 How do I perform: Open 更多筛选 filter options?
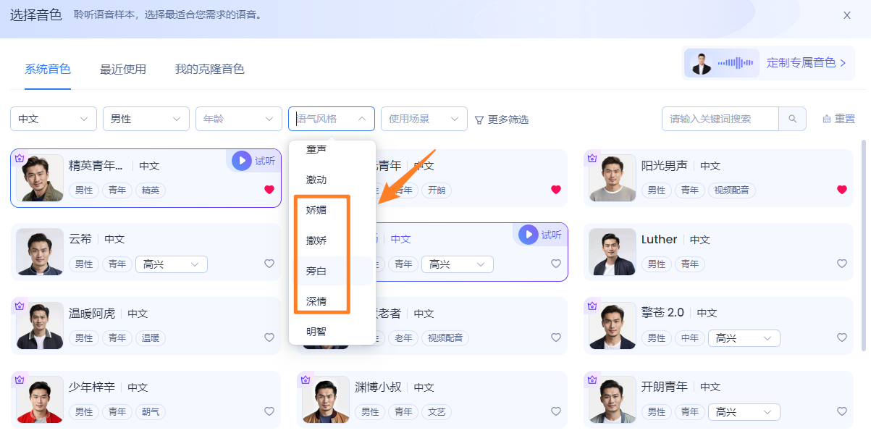click(501, 120)
